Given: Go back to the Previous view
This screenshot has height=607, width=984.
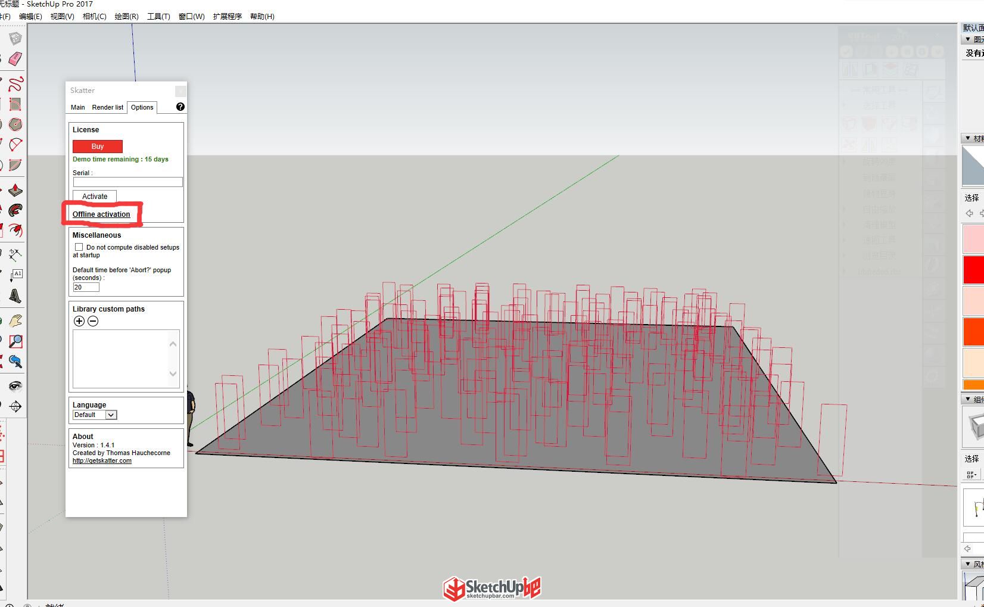Looking at the screenshot, I should 15,362.
